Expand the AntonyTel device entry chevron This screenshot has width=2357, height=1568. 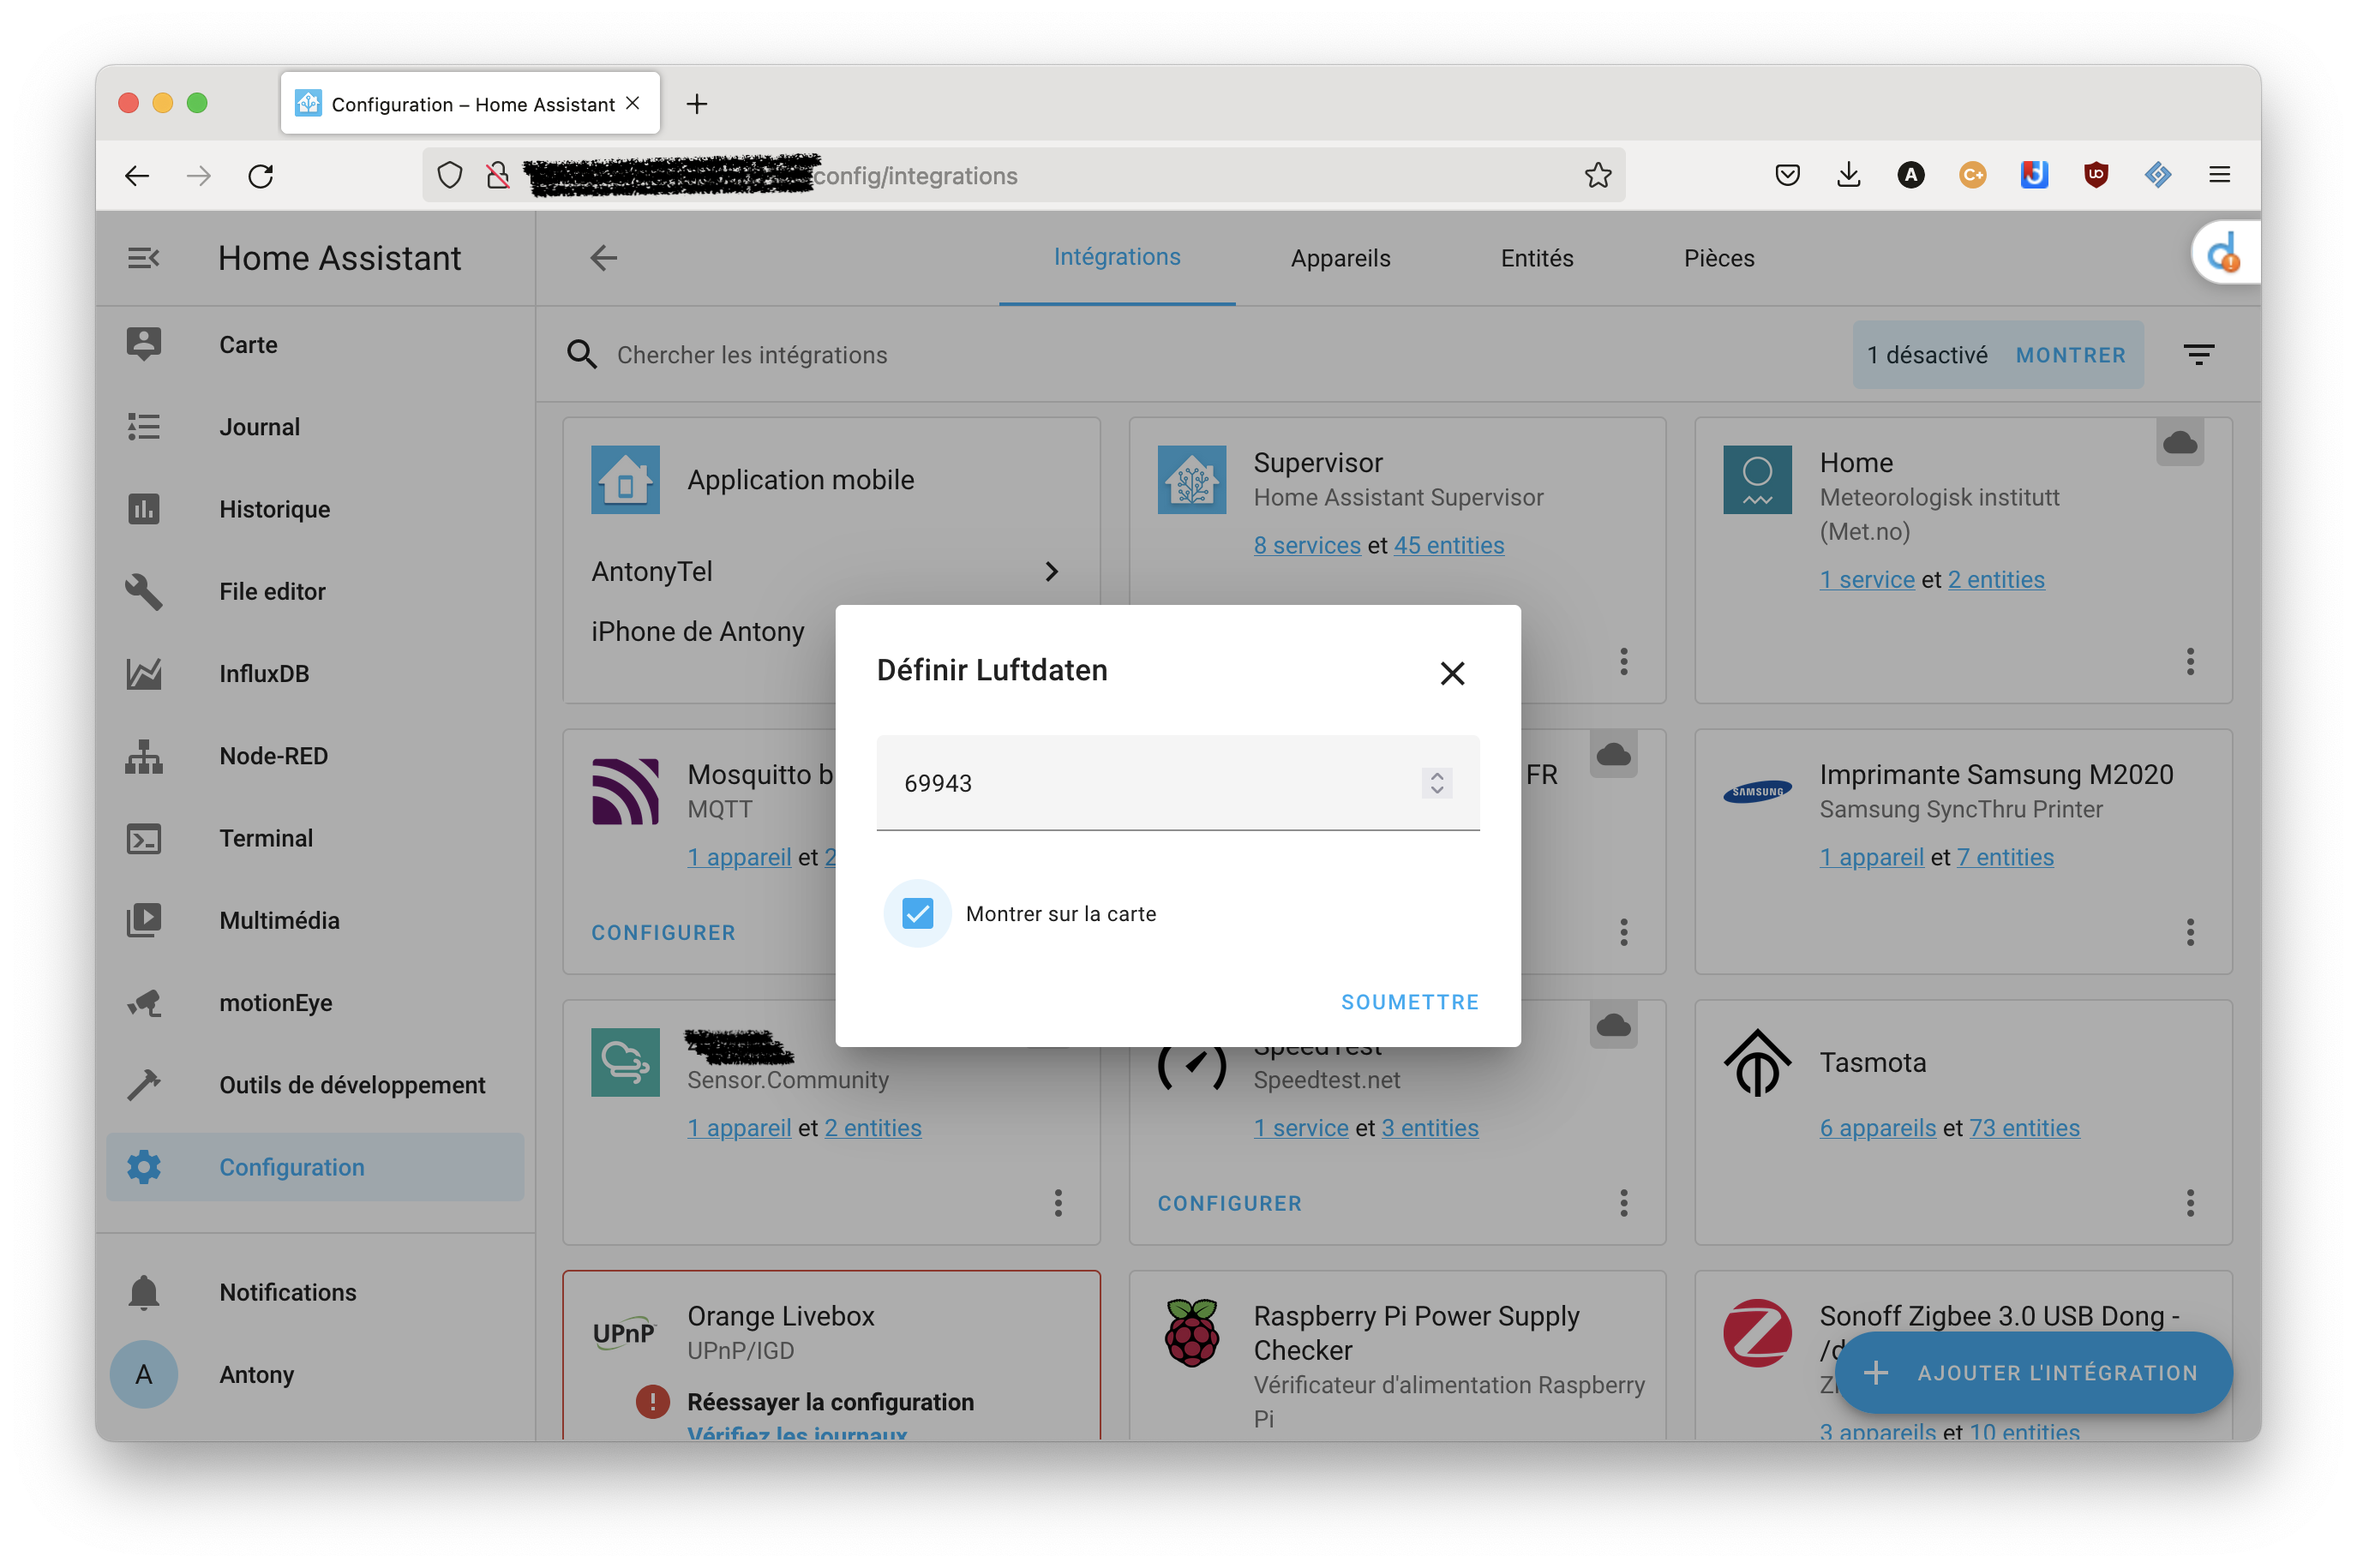tap(1051, 571)
